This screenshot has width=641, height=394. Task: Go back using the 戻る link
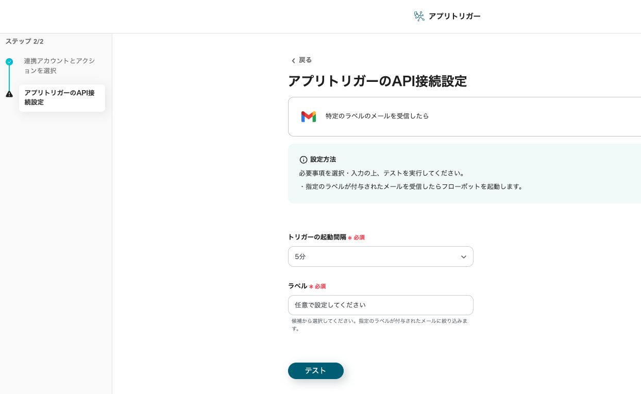pyautogui.click(x=305, y=60)
